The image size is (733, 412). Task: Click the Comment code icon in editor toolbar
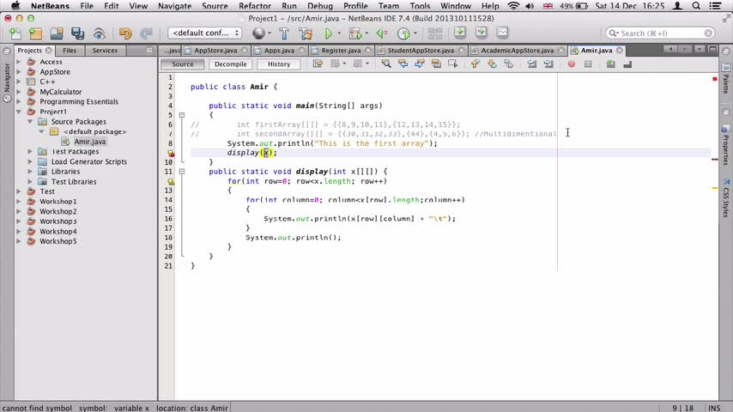coord(610,64)
